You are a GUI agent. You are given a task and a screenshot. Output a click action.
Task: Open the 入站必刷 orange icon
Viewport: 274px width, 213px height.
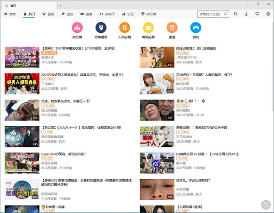tap(125, 27)
